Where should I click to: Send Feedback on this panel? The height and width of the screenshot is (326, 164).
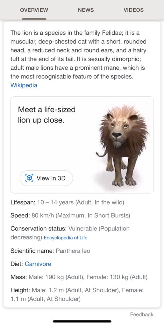pyautogui.click(x=142, y=314)
